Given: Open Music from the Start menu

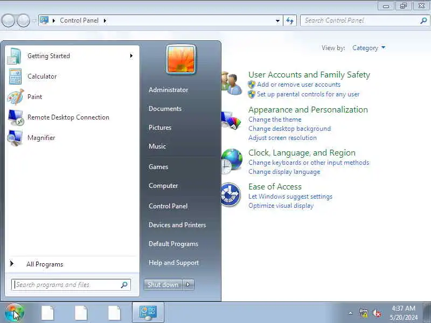Looking at the screenshot, I should coord(157,146).
